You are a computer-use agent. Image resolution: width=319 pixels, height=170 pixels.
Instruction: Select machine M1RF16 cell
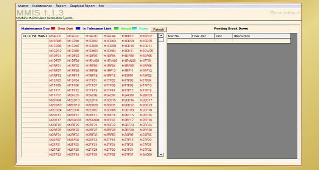[x=112, y=75]
